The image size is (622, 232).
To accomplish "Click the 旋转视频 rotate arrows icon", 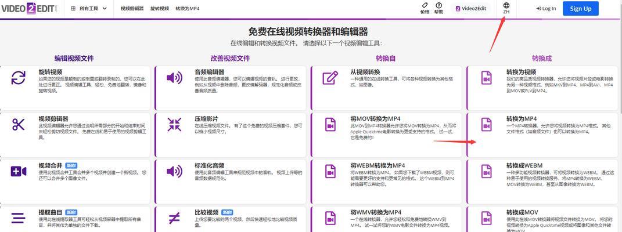I will (x=18, y=78).
